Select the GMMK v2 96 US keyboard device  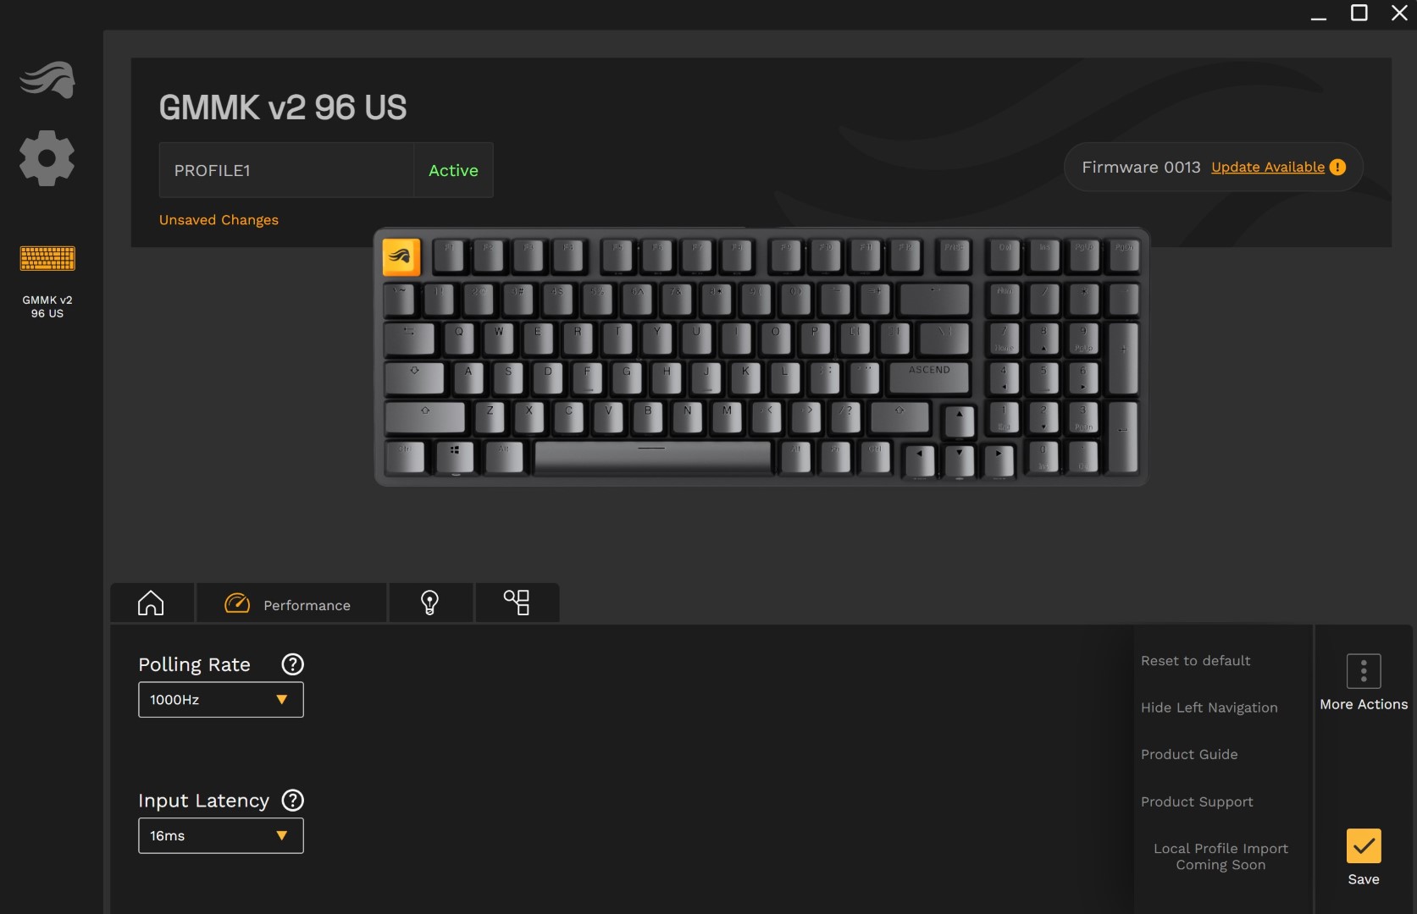(47, 281)
